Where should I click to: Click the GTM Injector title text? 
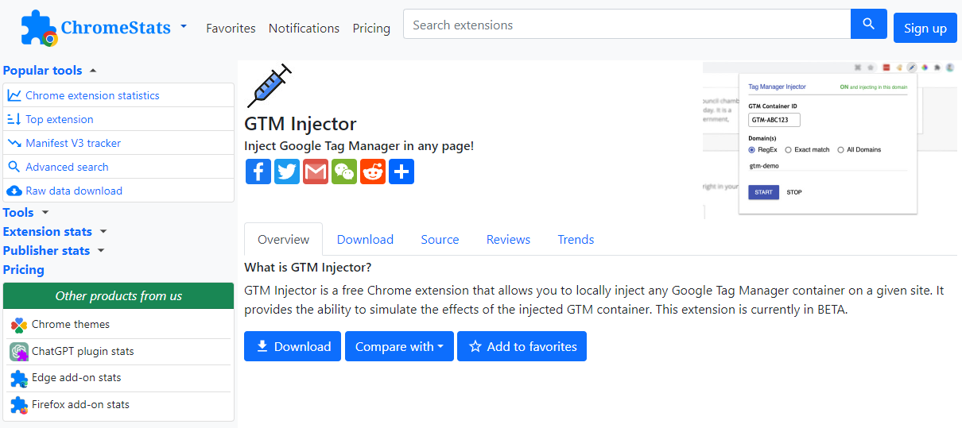coord(301,124)
